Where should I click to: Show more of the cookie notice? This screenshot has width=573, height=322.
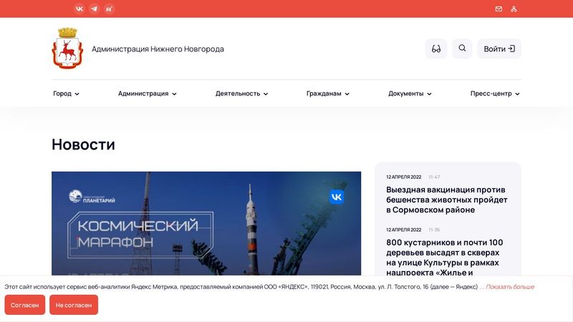pyautogui.click(x=510, y=287)
